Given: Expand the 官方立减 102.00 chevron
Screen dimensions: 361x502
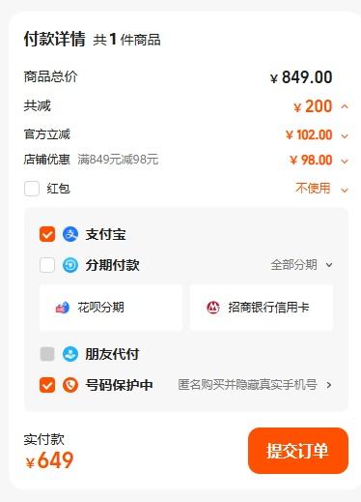Looking at the screenshot, I should pyautogui.click(x=345, y=136).
